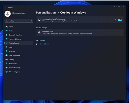Click the Apps icon in sidebar

click(x=7, y=47)
